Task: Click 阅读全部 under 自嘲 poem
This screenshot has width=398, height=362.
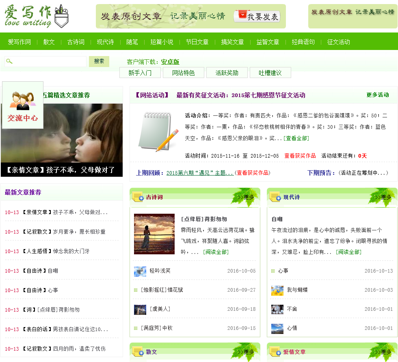Action: pos(348,252)
